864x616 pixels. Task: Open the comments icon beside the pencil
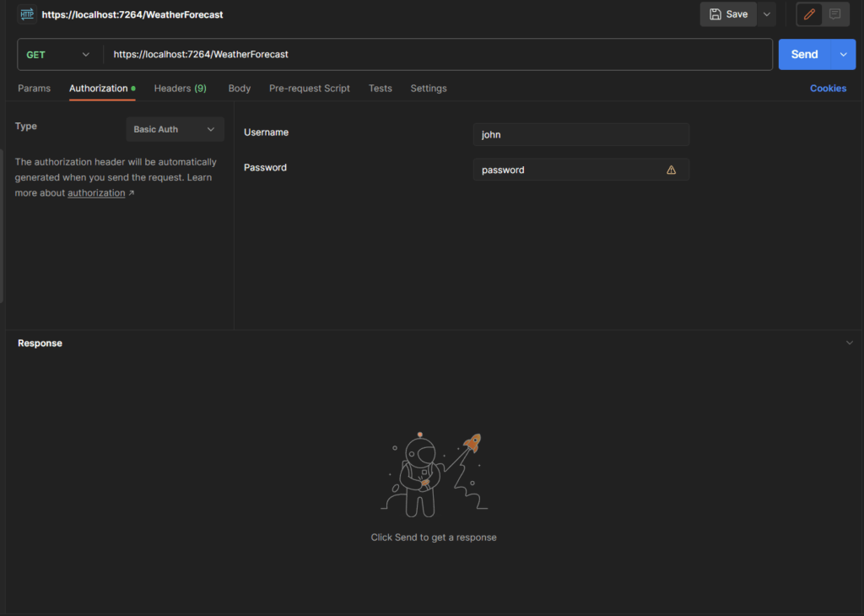click(x=836, y=14)
